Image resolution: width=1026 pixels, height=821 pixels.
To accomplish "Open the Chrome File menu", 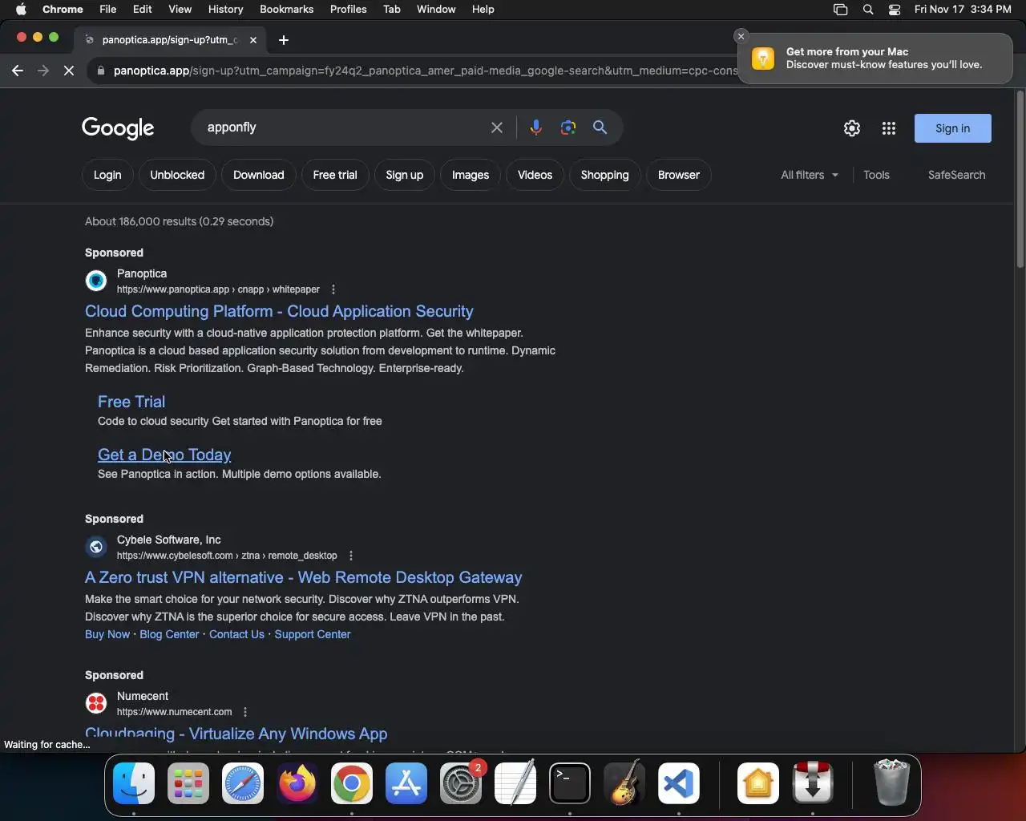I will point(107,10).
